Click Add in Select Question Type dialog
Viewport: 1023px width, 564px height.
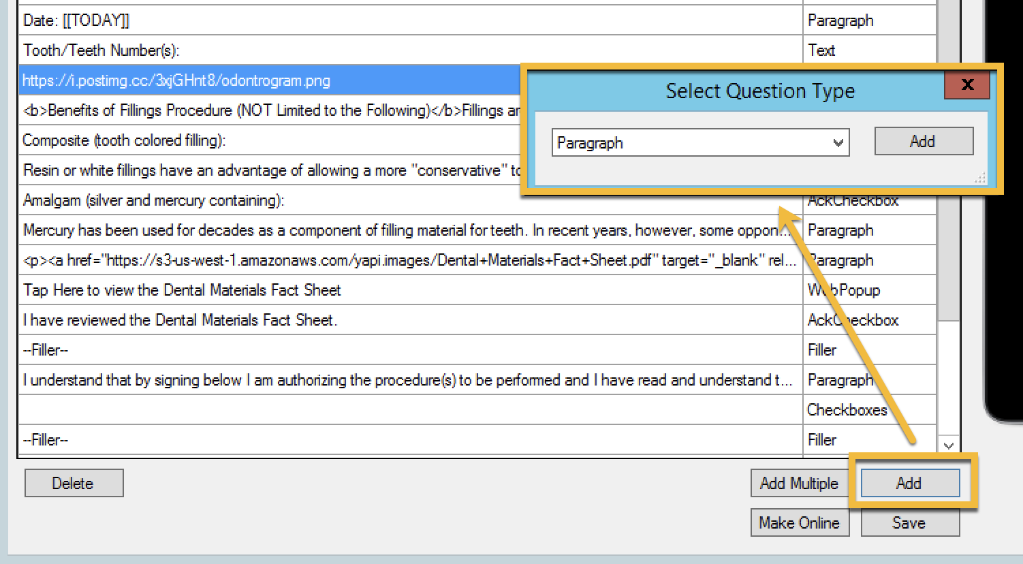point(924,141)
